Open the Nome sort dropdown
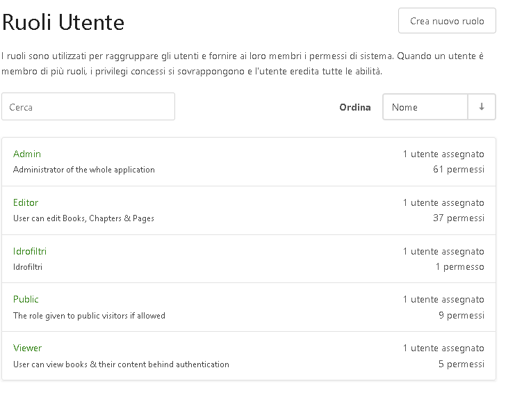 [425, 107]
